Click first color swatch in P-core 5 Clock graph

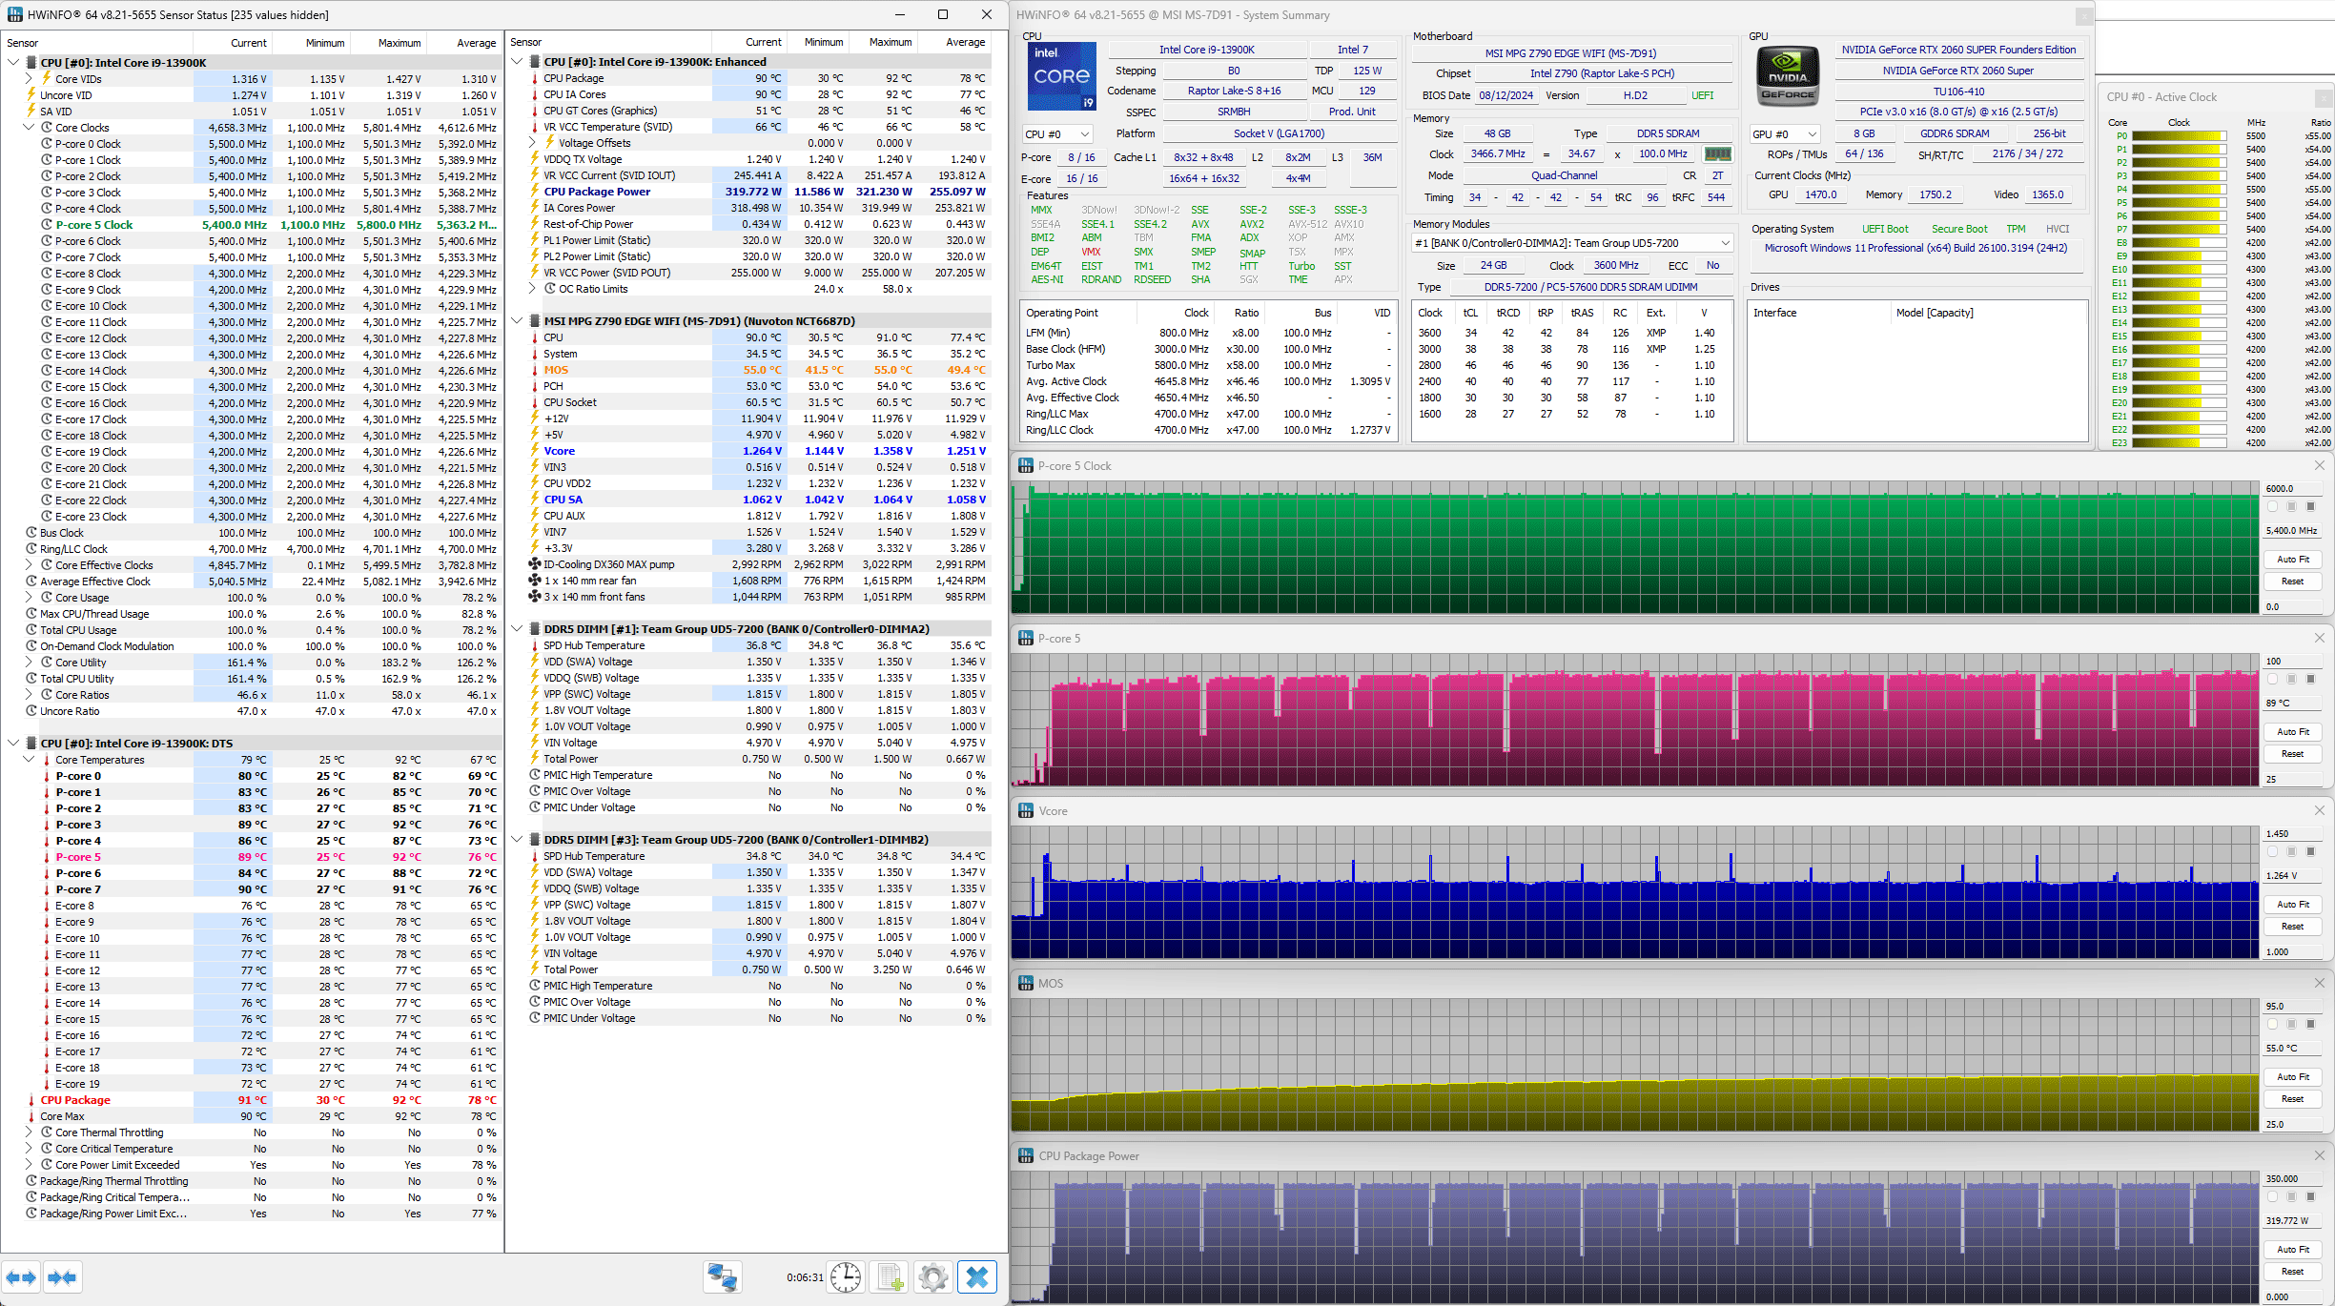coord(2272,506)
